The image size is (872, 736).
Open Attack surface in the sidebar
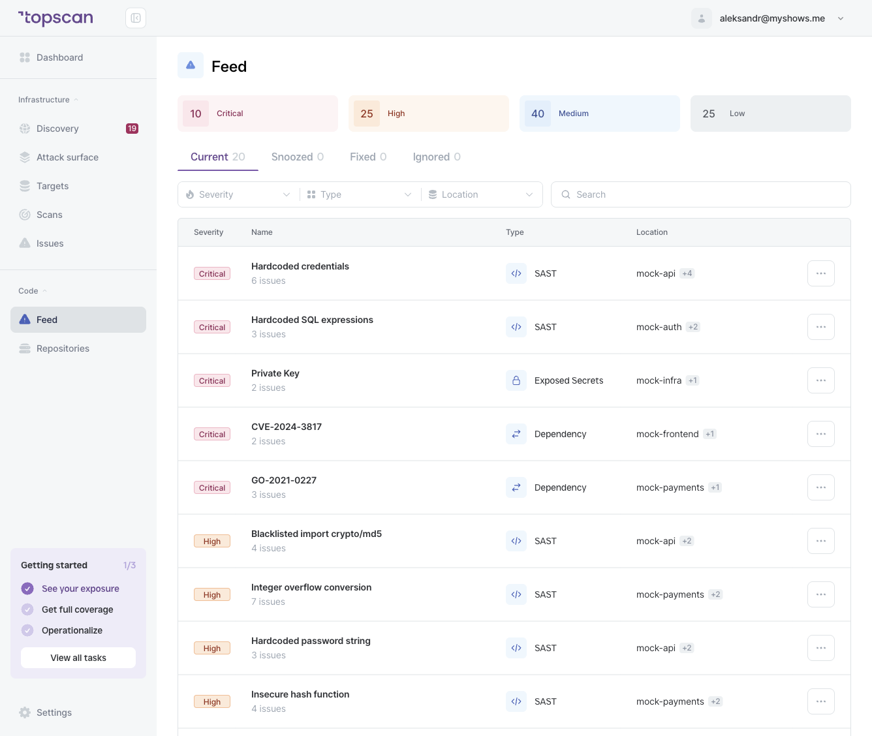point(78,157)
